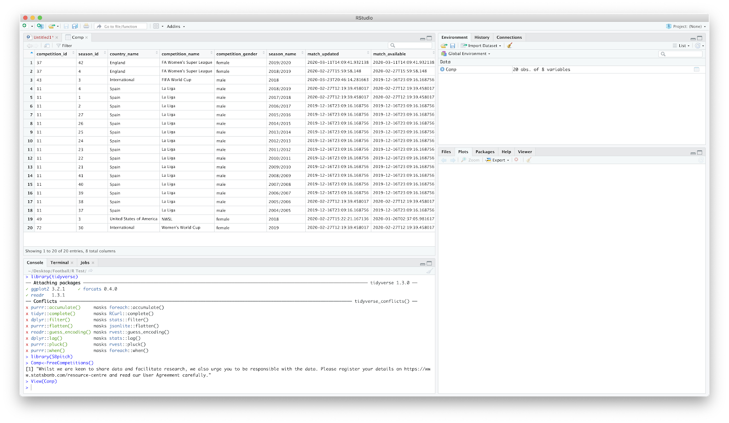729x423 pixels.
Task: Switch to the Help tab
Action: [x=506, y=152]
